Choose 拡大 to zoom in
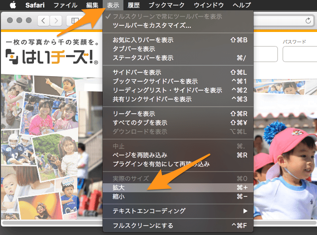Viewport: 317px width, 235px height. click(x=178, y=188)
